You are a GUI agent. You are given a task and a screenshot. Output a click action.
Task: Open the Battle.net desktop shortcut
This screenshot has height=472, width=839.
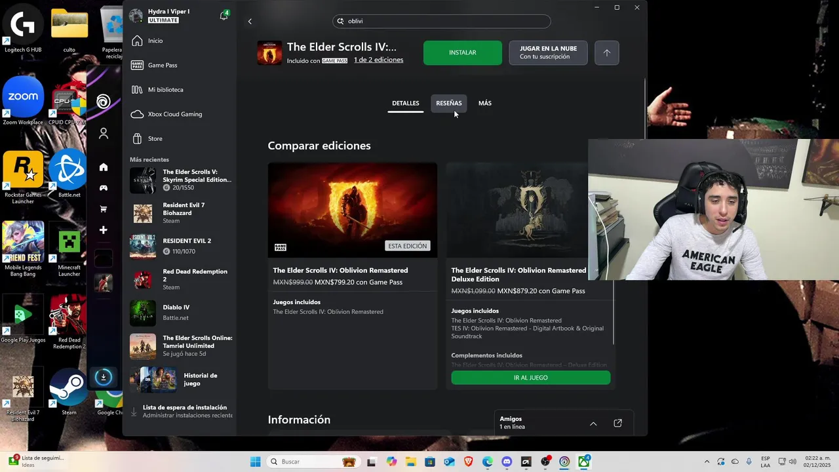(x=69, y=174)
